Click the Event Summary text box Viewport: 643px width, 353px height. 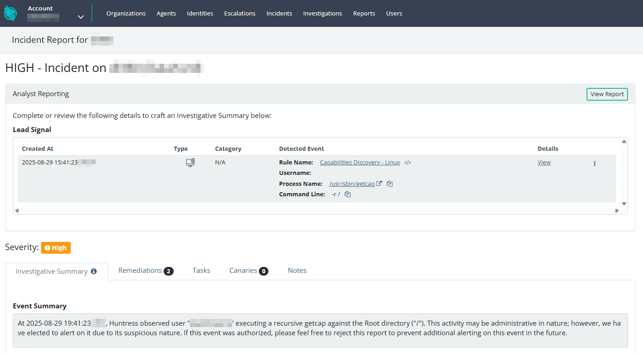click(320, 330)
